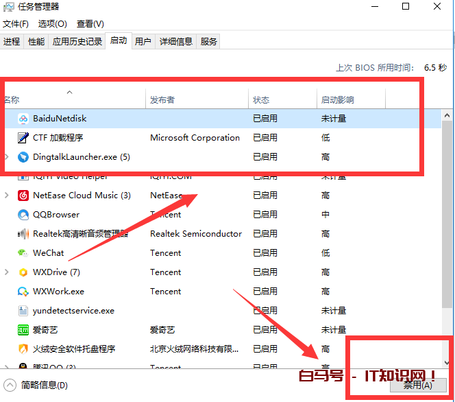
Task: Select the BaiduNetdisk row name
Action: [x=60, y=119]
